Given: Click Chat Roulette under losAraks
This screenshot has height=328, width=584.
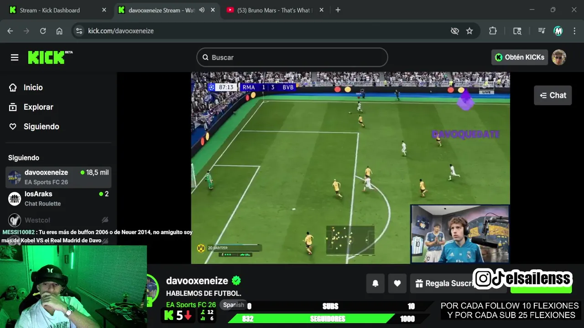Looking at the screenshot, I should tap(42, 204).
